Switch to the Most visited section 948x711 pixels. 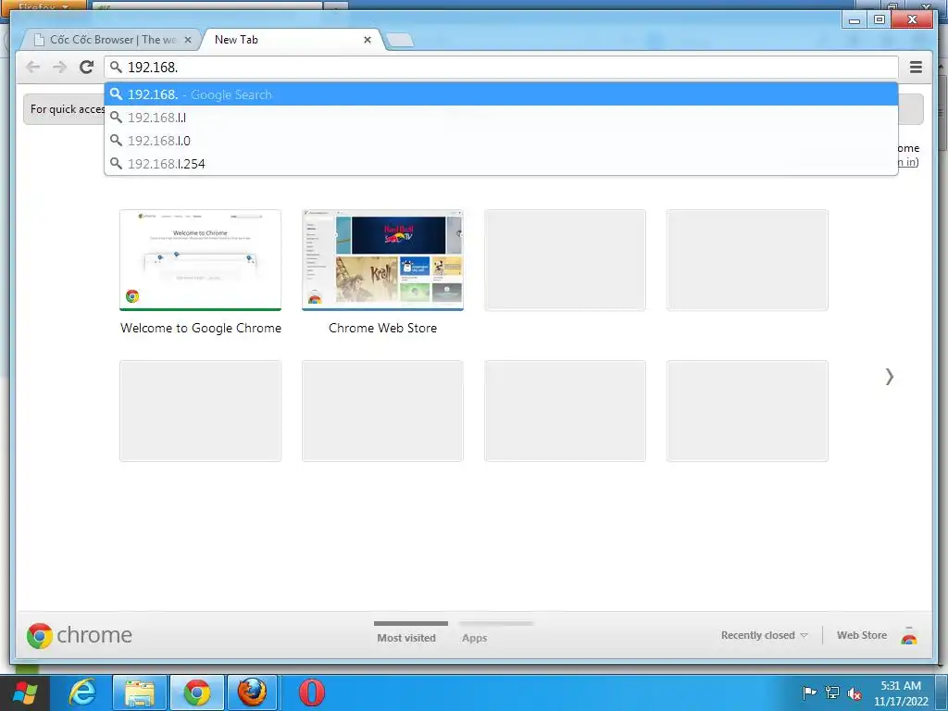[406, 637]
